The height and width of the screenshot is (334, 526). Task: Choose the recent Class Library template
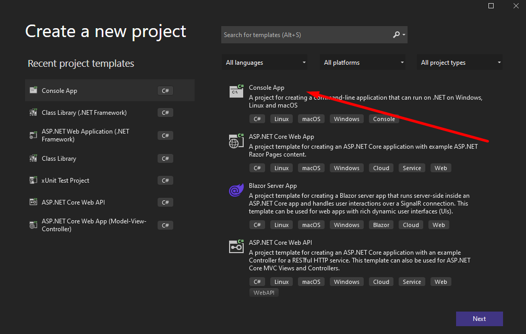click(58, 159)
